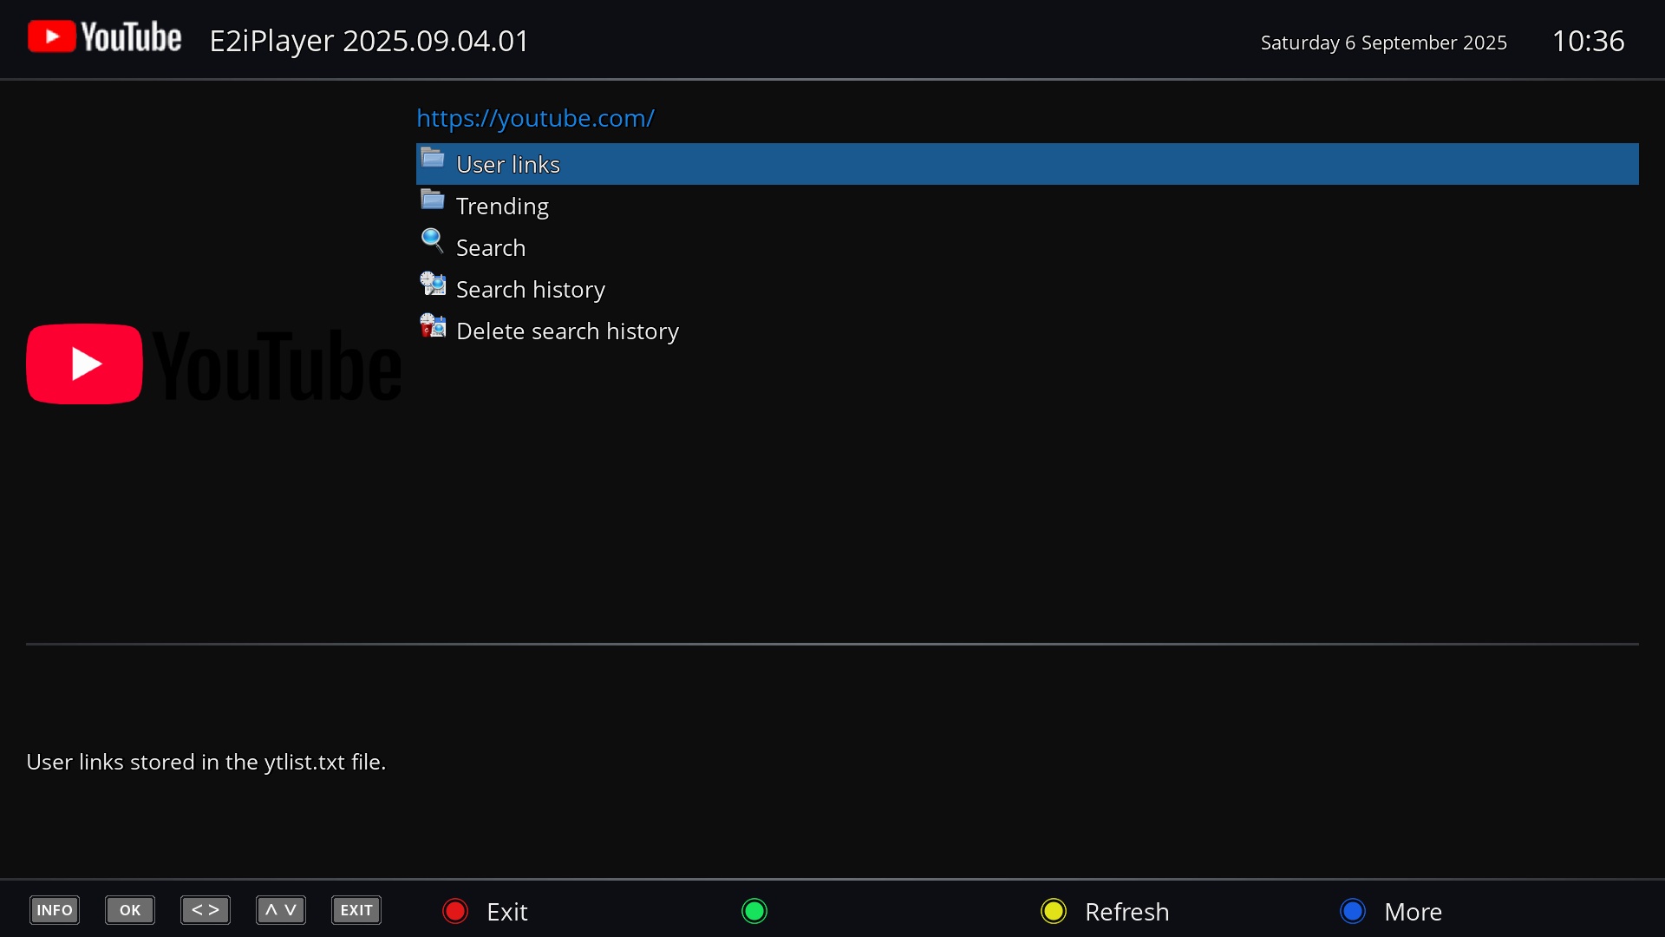The image size is (1665, 937).
Task: Click the left-right navigation button
Action: [205, 910]
